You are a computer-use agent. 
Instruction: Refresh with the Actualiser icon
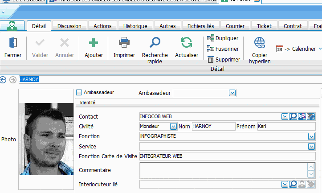(187, 43)
